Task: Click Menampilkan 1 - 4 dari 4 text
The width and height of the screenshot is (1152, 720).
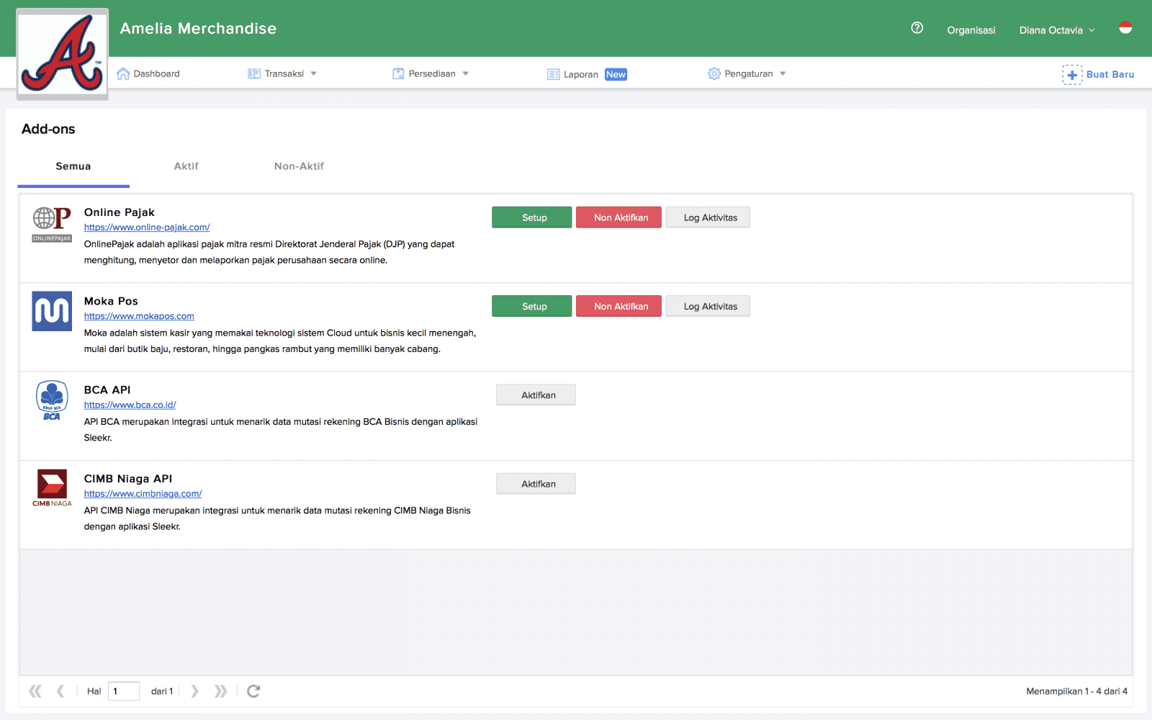Action: pos(1076,691)
